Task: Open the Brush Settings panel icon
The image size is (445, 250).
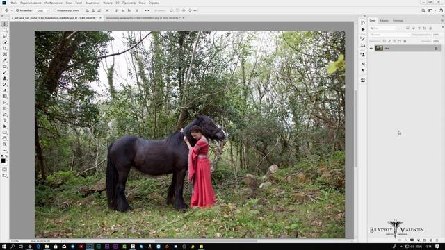Action: (363, 39)
